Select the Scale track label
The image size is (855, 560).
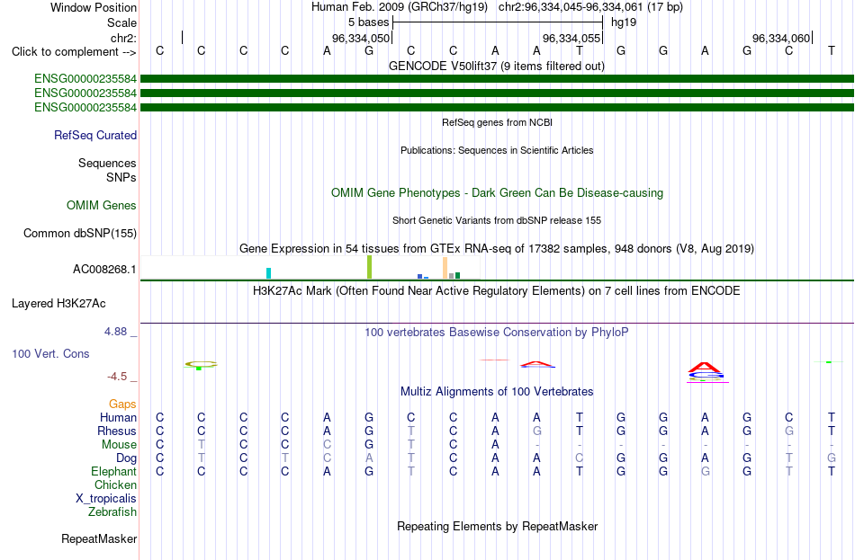click(x=121, y=22)
